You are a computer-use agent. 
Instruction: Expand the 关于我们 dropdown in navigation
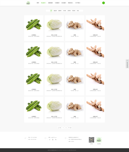coord(78,3)
